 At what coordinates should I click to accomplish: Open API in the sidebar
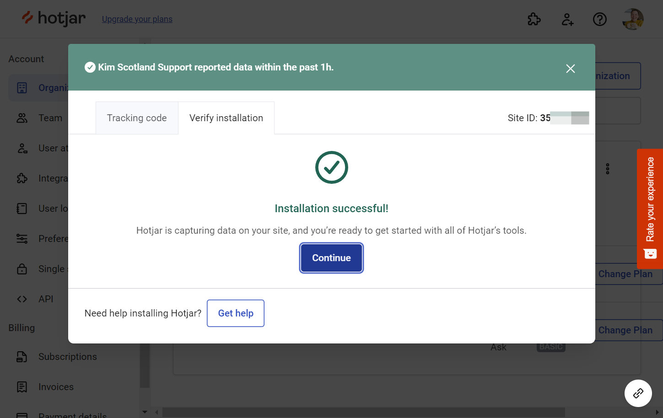click(46, 299)
